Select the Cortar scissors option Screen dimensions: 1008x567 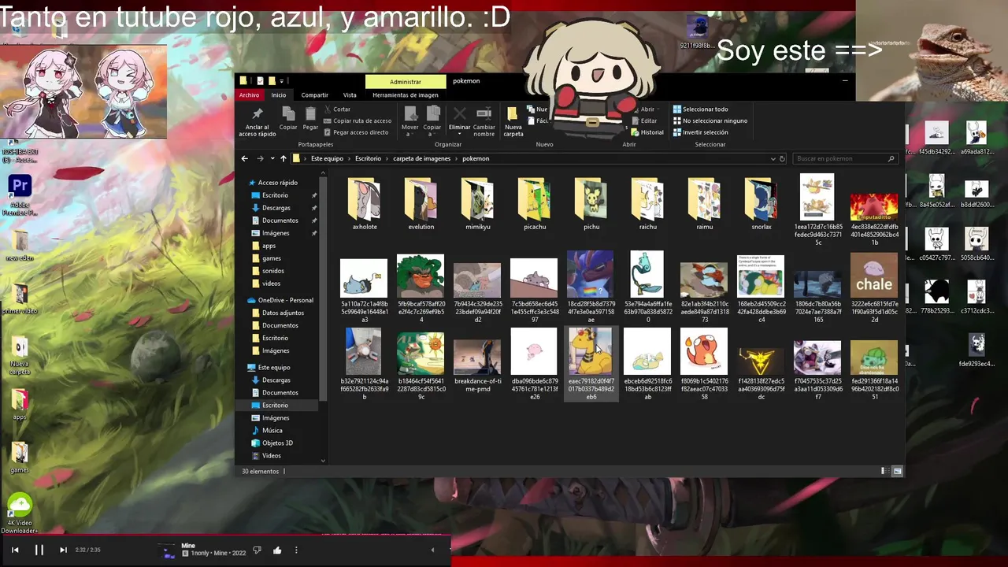(x=336, y=109)
